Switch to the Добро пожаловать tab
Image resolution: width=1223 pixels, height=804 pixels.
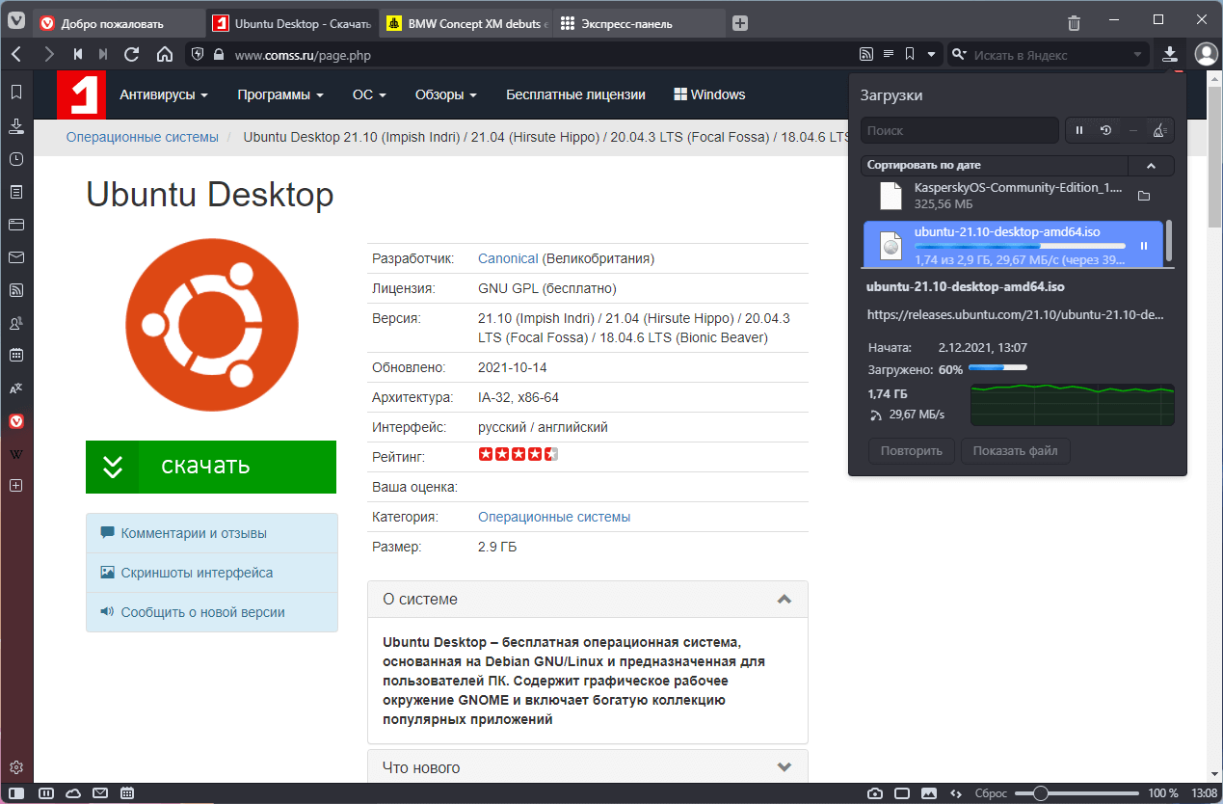118,23
